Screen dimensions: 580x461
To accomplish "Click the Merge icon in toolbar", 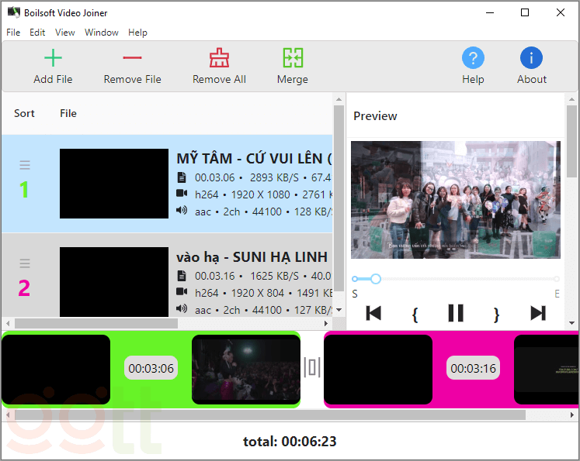I will pos(293,58).
